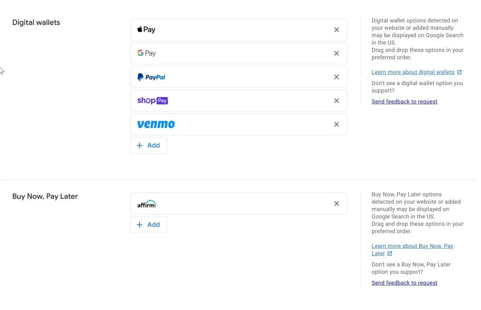
Task: Remove Shop Pay using the X
Action: pos(337,101)
